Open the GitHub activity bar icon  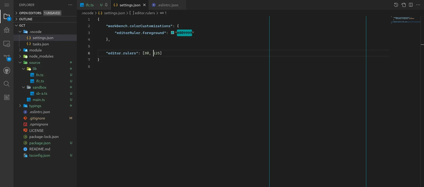point(7,70)
